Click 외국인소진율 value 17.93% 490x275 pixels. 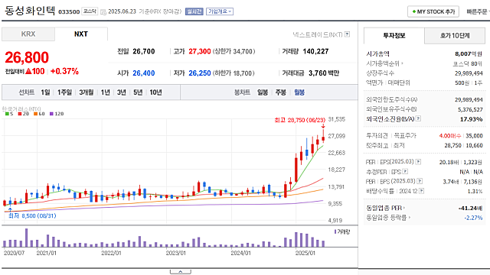[x=471, y=119]
